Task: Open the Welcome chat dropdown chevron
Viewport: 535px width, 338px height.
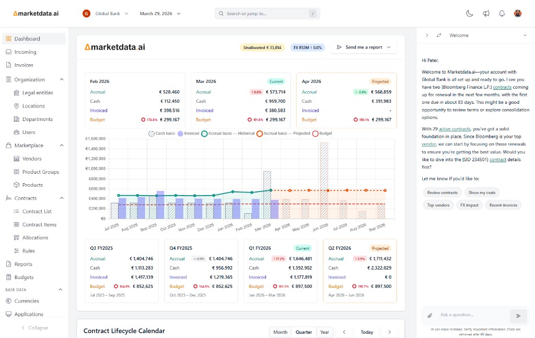Action: (x=525, y=35)
